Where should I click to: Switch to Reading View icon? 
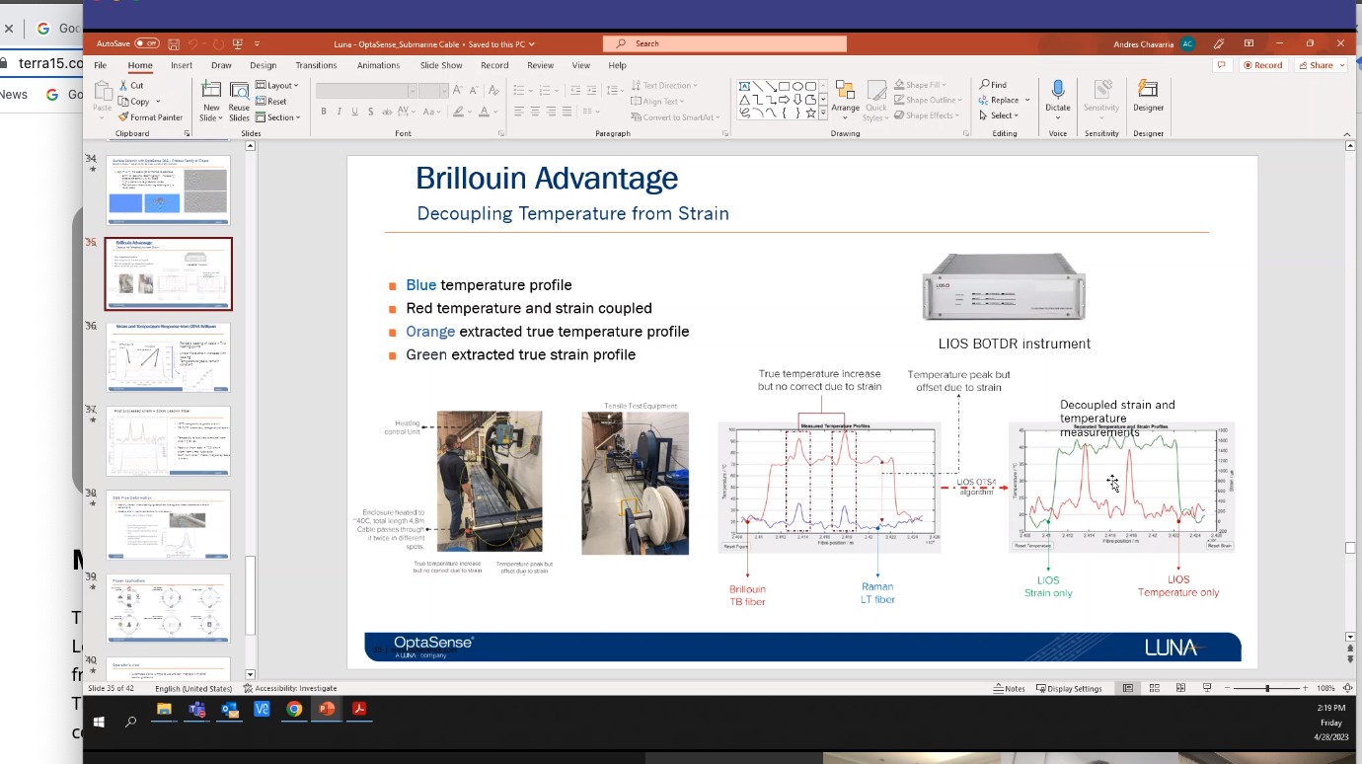point(1180,688)
